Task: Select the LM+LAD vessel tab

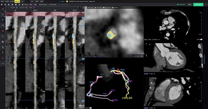Action: click(16, 1)
